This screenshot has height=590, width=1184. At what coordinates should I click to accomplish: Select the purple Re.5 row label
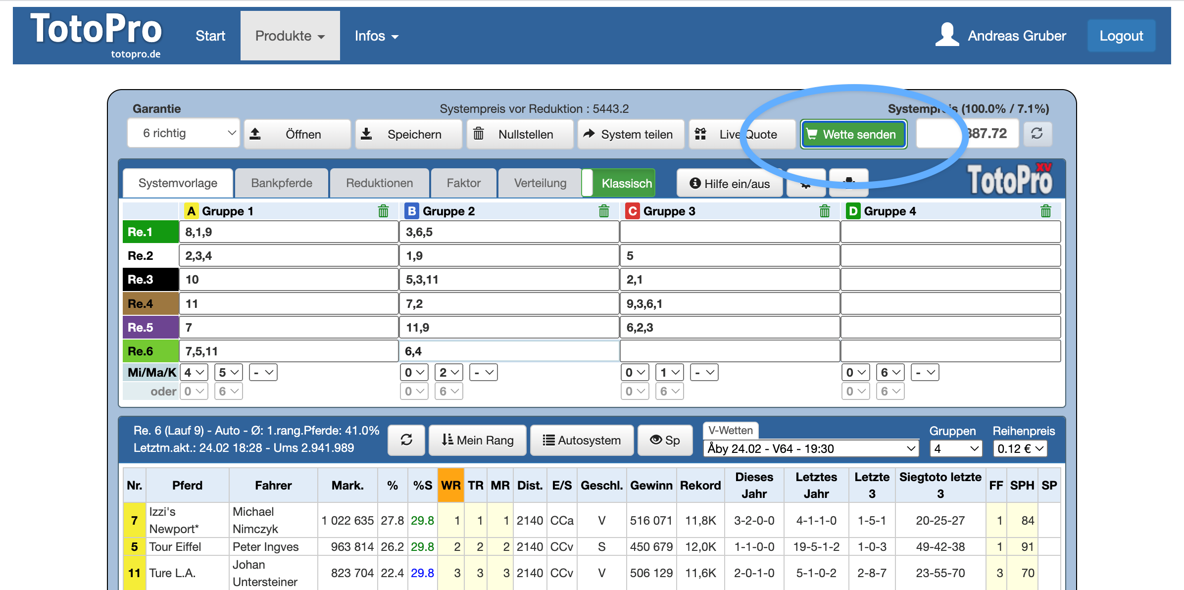pyautogui.click(x=150, y=327)
